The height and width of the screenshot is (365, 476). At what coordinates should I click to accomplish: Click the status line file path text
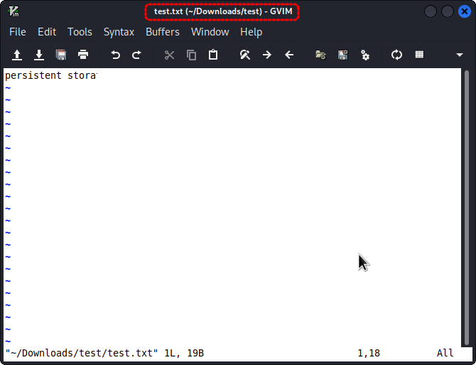[x=82, y=353]
